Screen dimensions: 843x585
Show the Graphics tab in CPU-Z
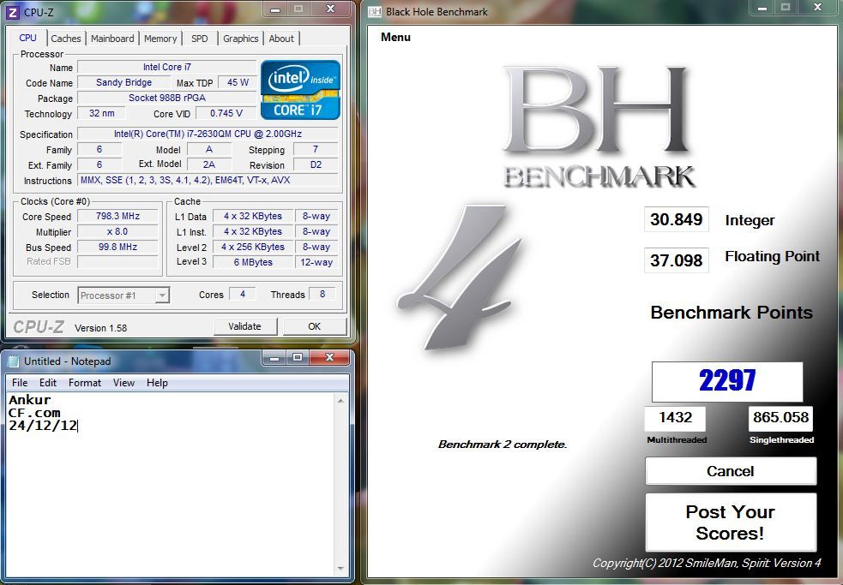[x=240, y=39]
